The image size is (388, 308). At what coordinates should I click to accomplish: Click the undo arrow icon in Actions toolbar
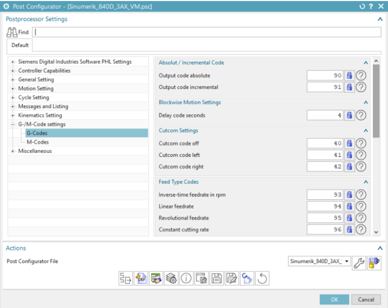pyautogui.click(x=262, y=279)
